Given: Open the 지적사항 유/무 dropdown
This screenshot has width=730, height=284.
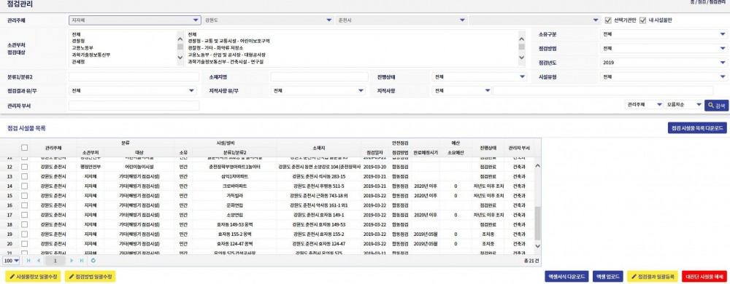Looking at the screenshot, I should pyautogui.click(x=318, y=92).
